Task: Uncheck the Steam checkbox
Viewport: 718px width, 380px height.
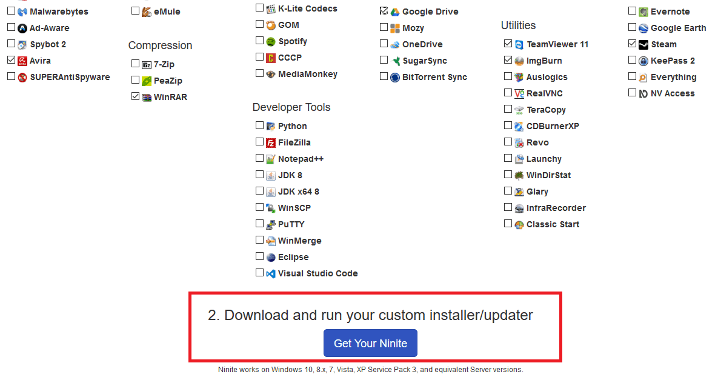Action: click(x=633, y=44)
